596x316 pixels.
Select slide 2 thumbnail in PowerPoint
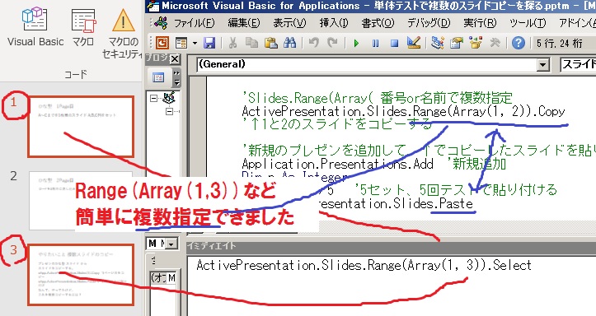(81, 201)
